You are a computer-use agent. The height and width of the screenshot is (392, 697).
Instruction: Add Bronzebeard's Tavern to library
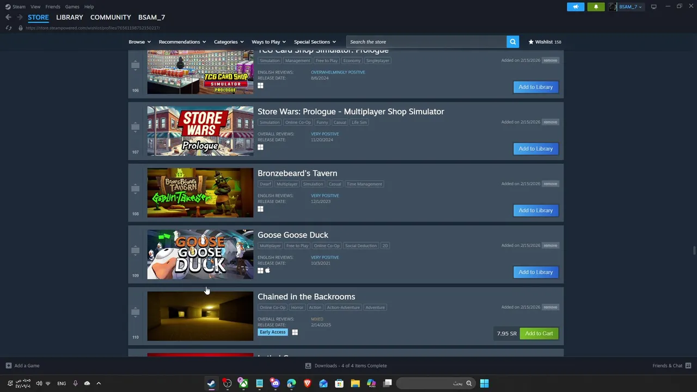pyautogui.click(x=535, y=210)
